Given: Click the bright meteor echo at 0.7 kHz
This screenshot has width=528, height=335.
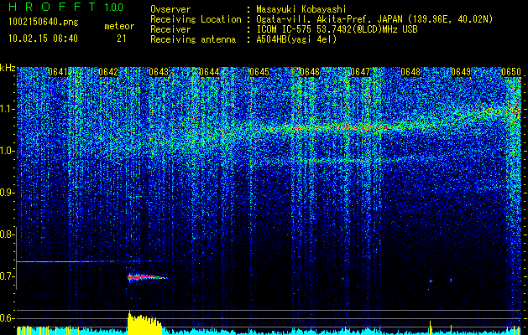Looking at the screenshot, I should pyautogui.click(x=147, y=277).
